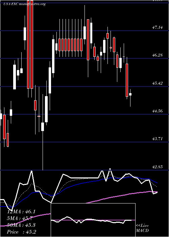This screenshot has height=237, width=169.
Task: Click the 46.28 price label
Action: [x=158, y=55]
